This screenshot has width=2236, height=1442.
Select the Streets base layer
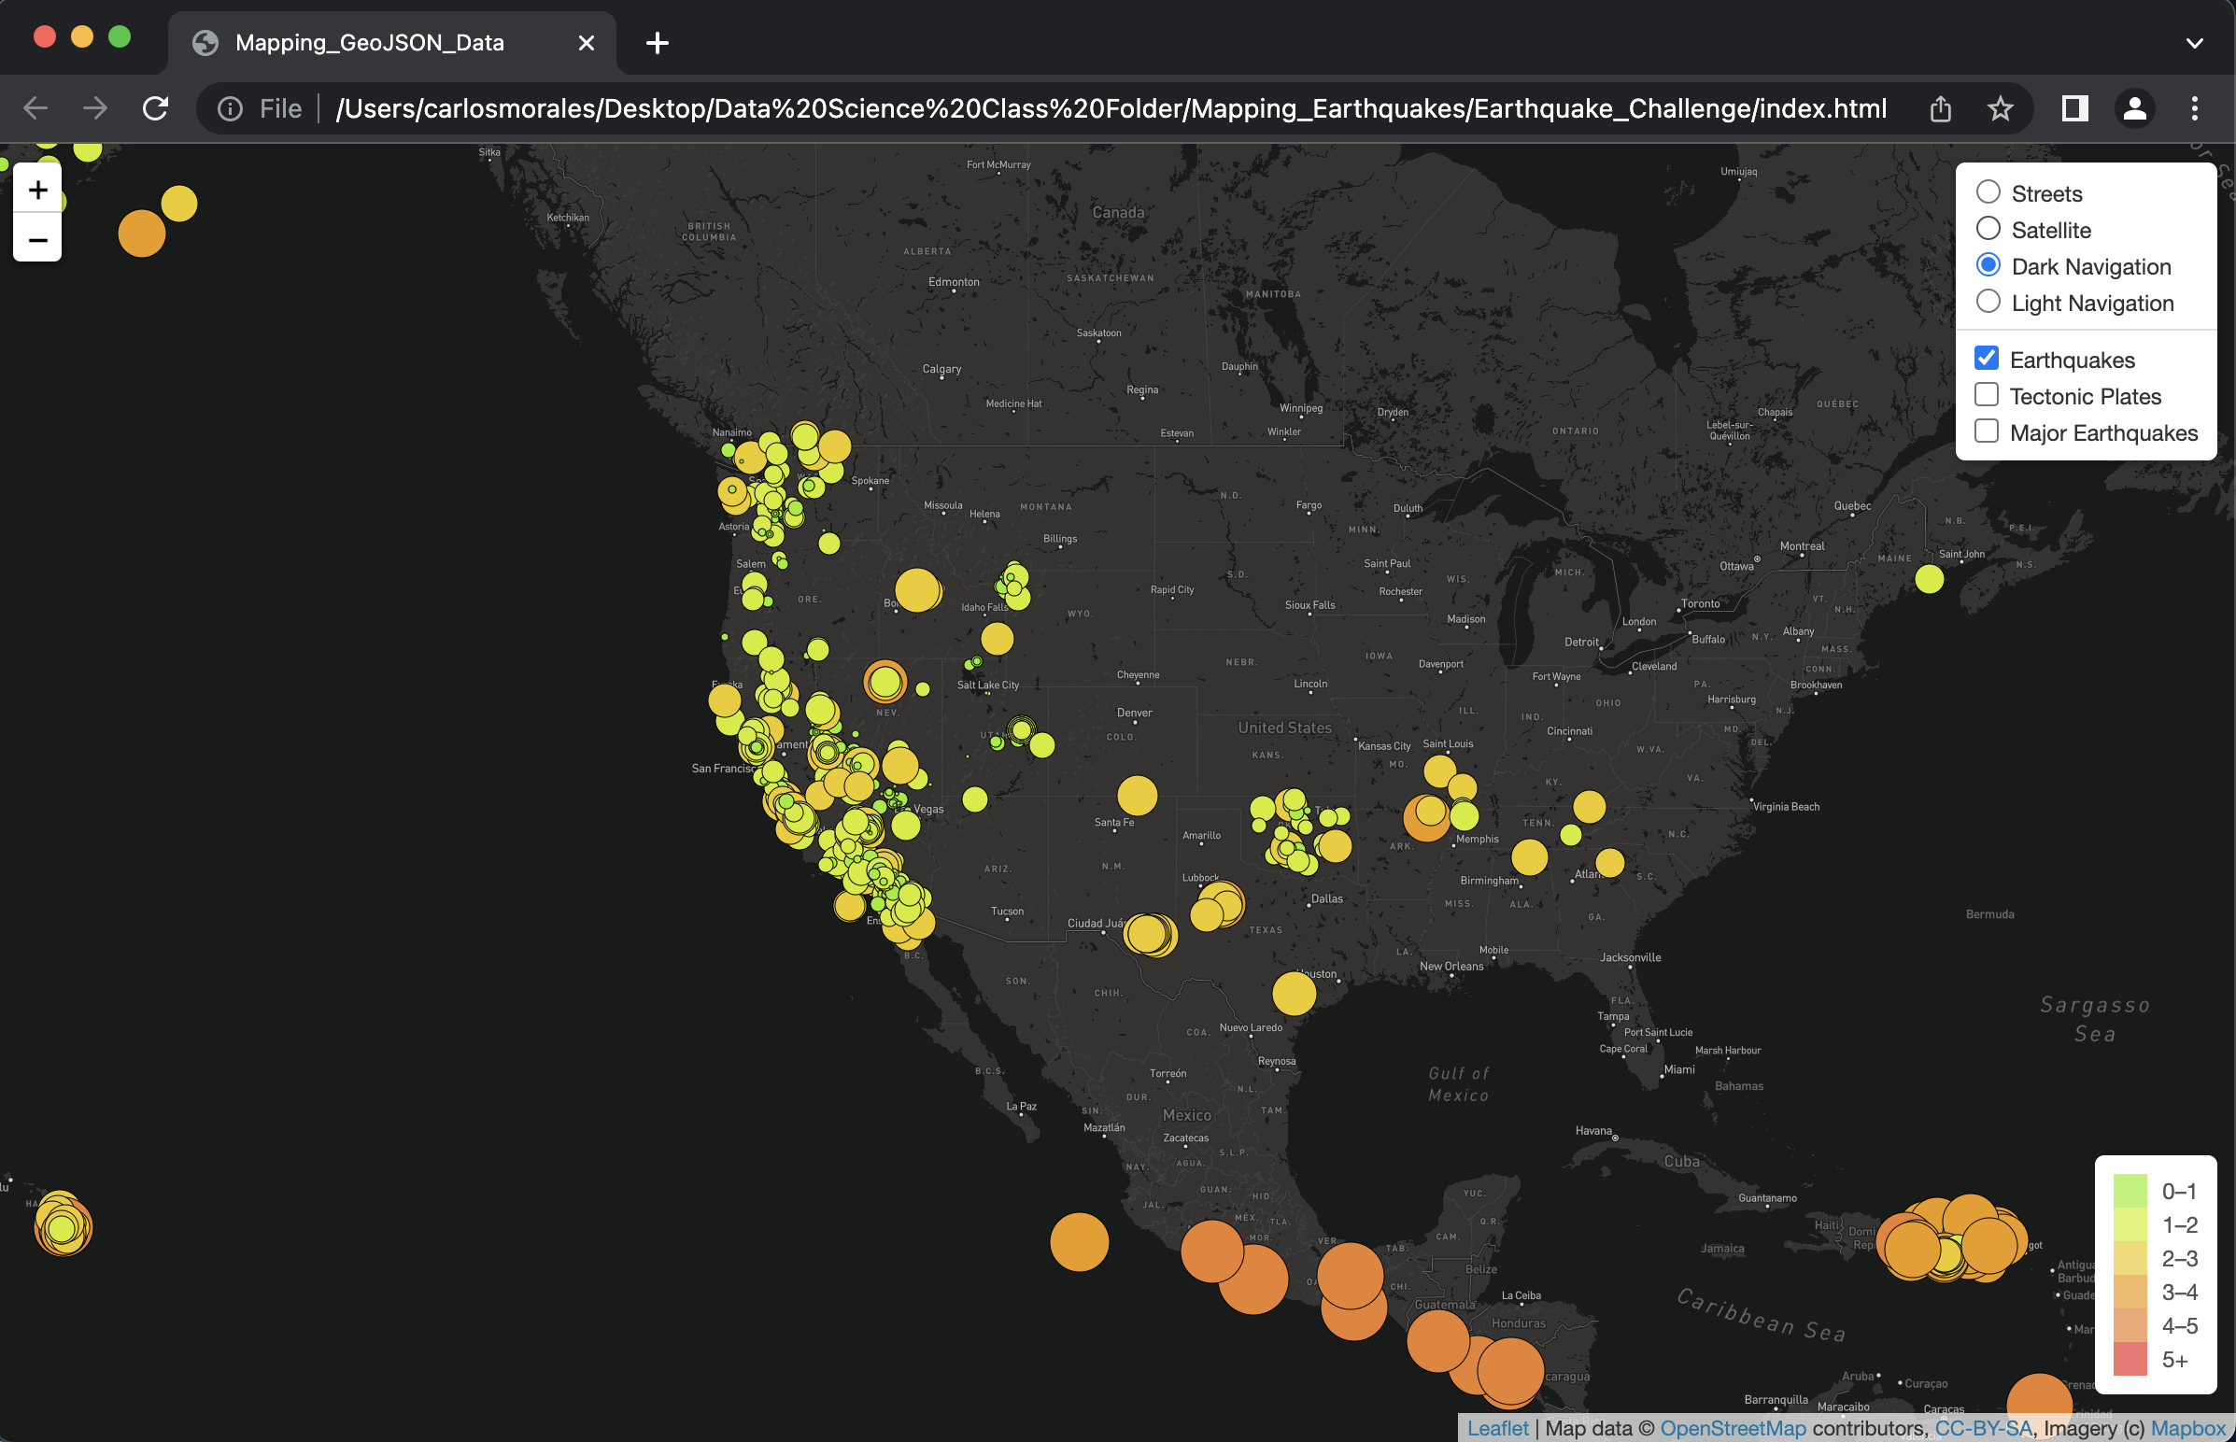(x=1988, y=192)
